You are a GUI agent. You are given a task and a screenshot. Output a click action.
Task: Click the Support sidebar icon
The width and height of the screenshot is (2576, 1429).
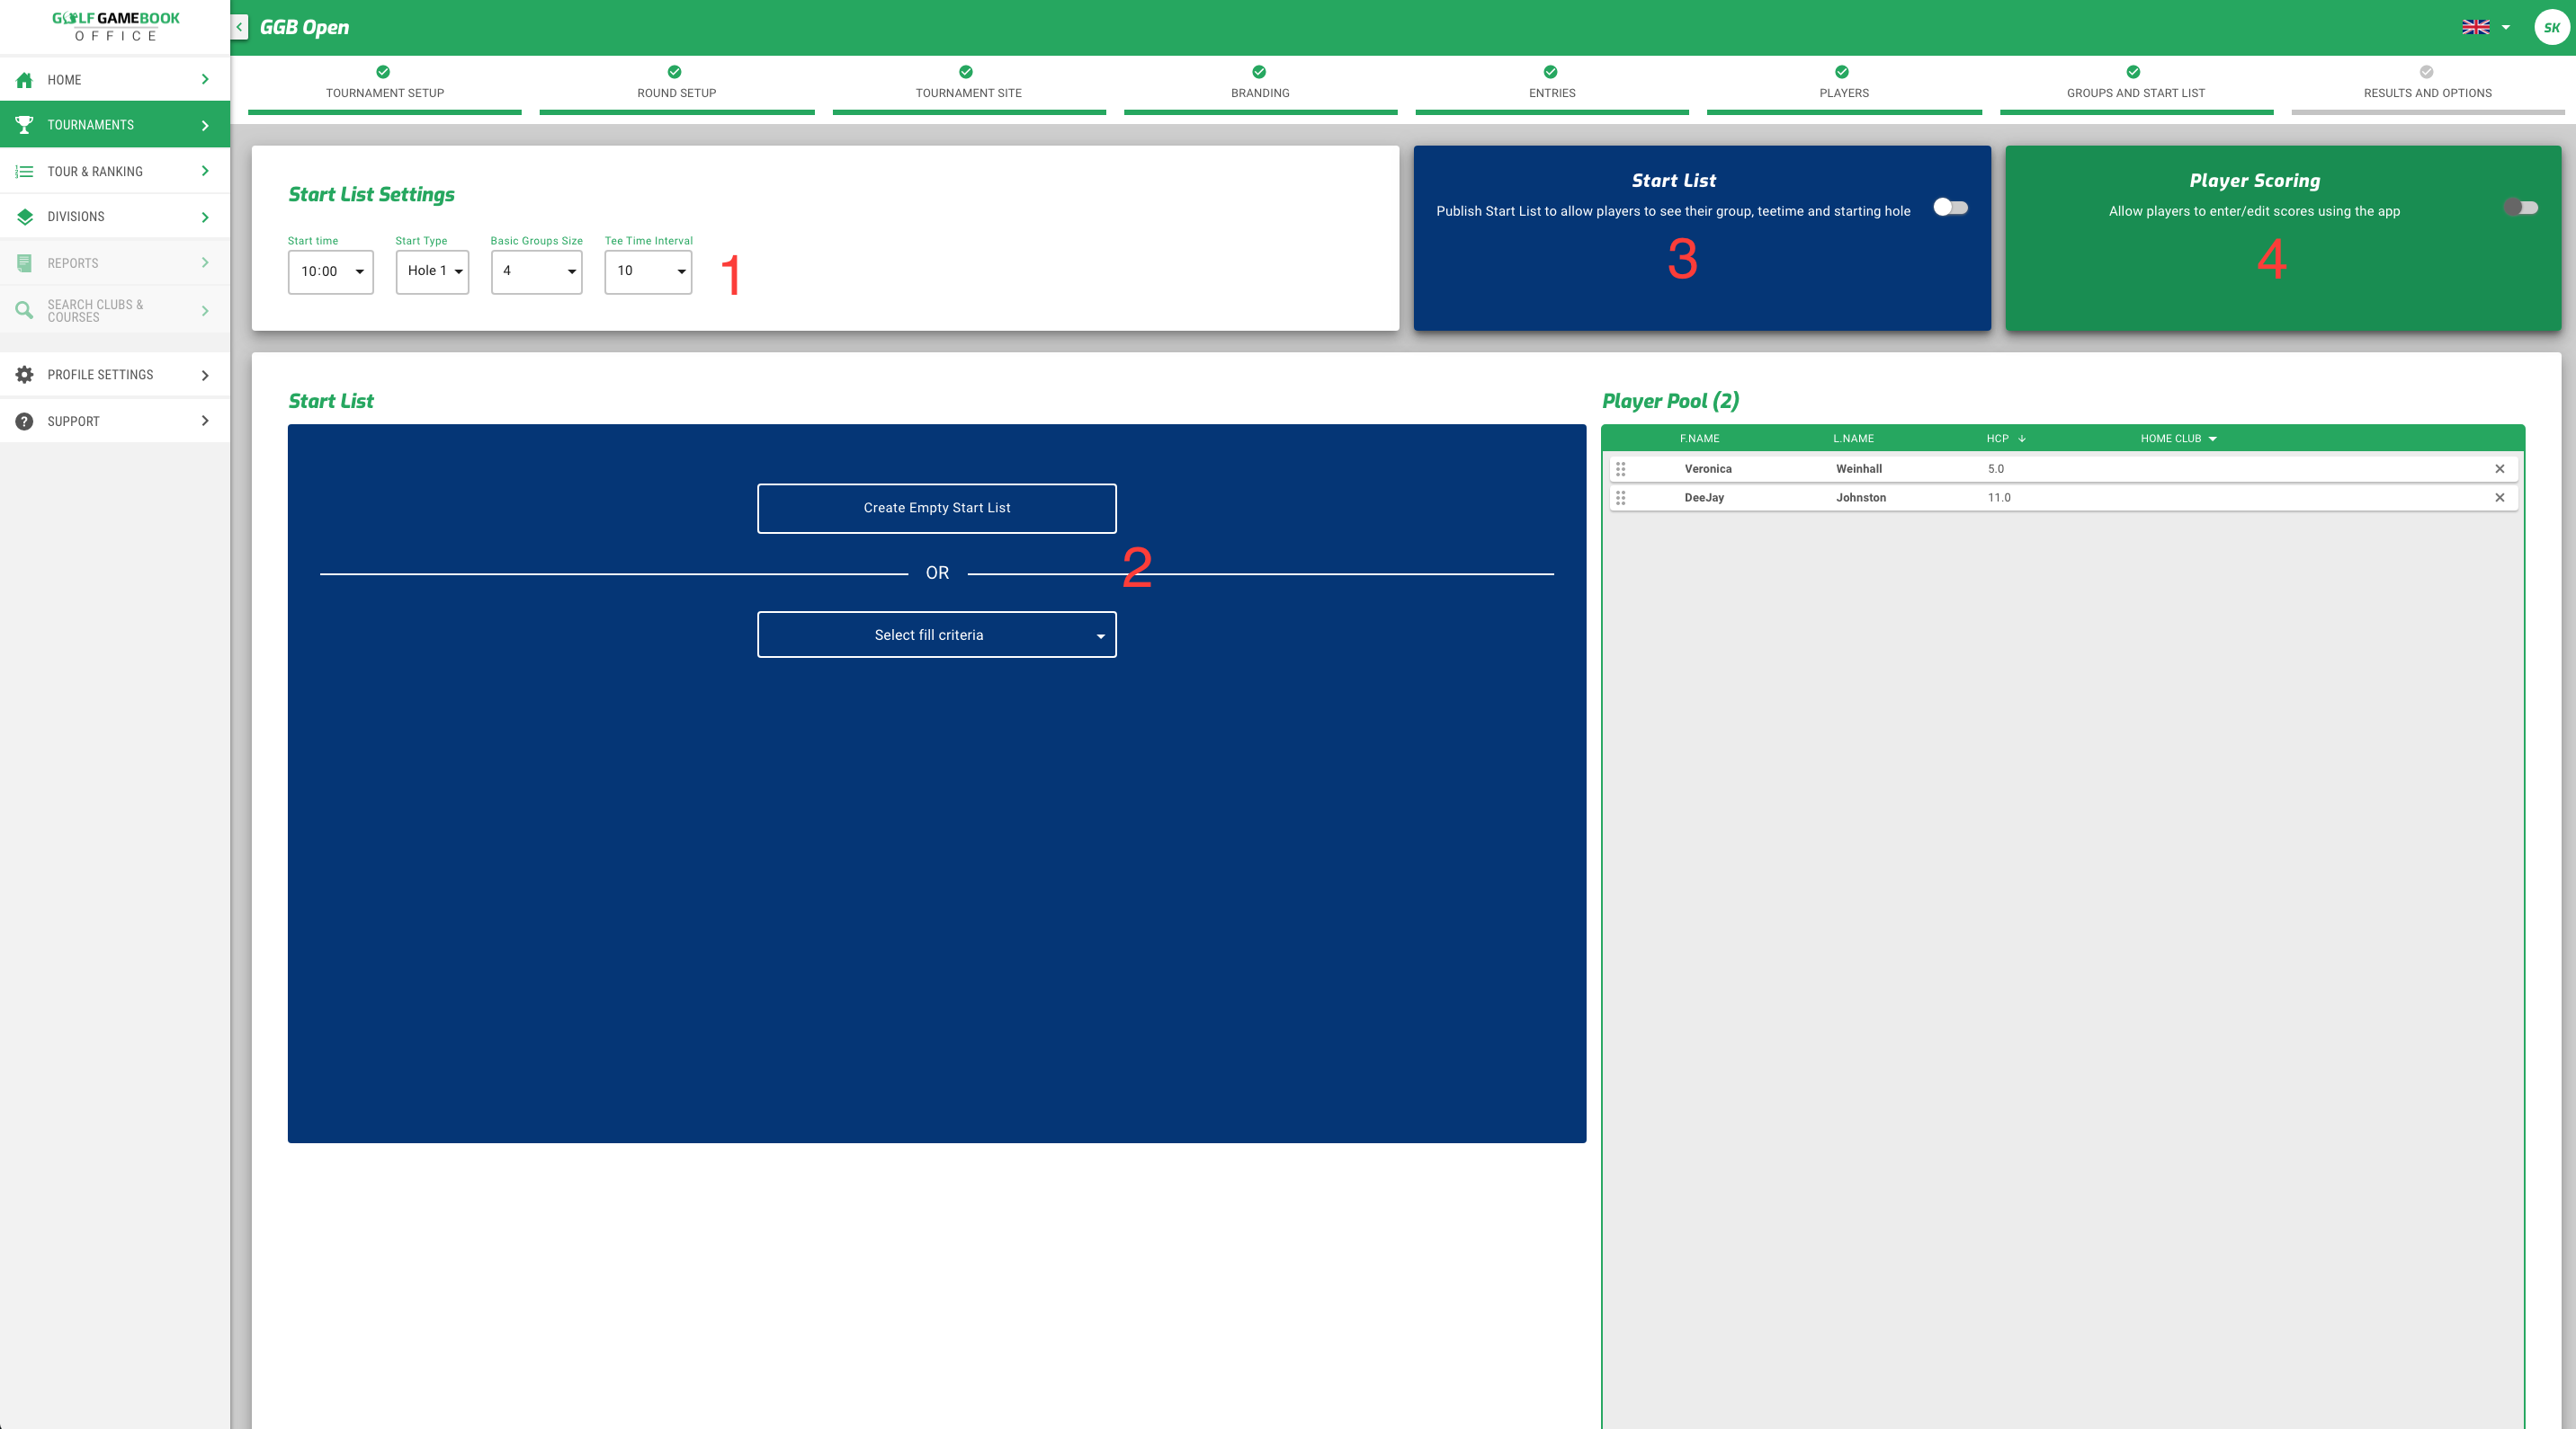tap(26, 421)
